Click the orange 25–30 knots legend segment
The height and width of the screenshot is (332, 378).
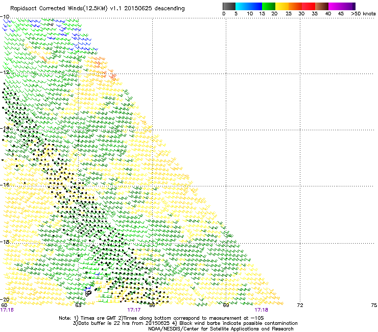[295, 6]
